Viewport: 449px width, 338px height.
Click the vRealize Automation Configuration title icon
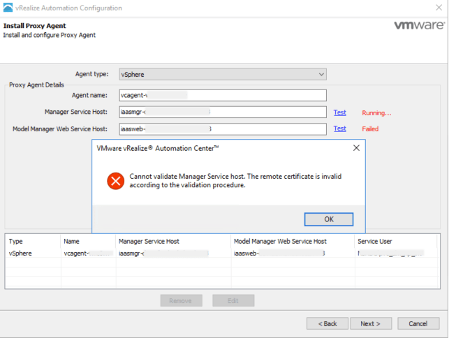tap(8, 8)
